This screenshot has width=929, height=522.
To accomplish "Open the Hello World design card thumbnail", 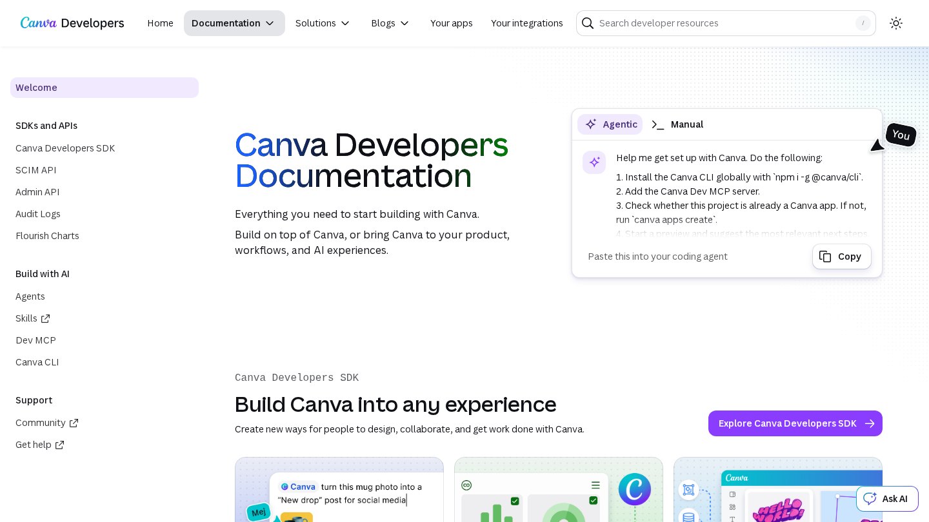I will pyautogui.click(x=778, y=490).
